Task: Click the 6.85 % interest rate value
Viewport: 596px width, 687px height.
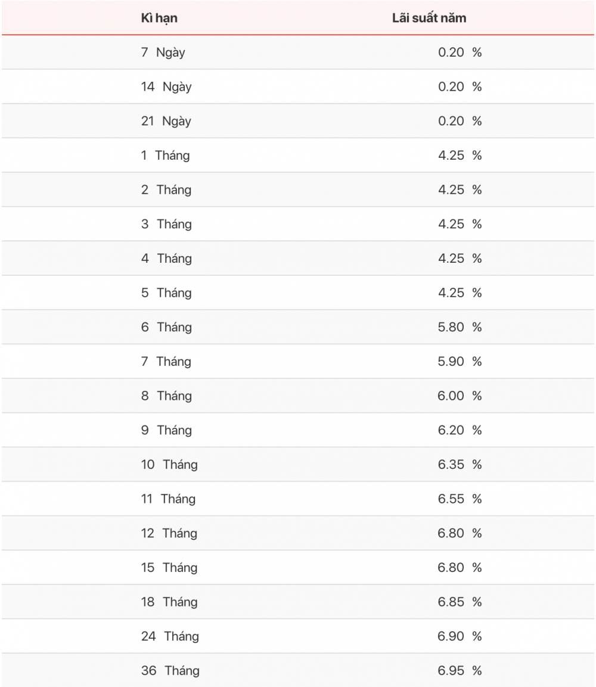Action: 460,602
